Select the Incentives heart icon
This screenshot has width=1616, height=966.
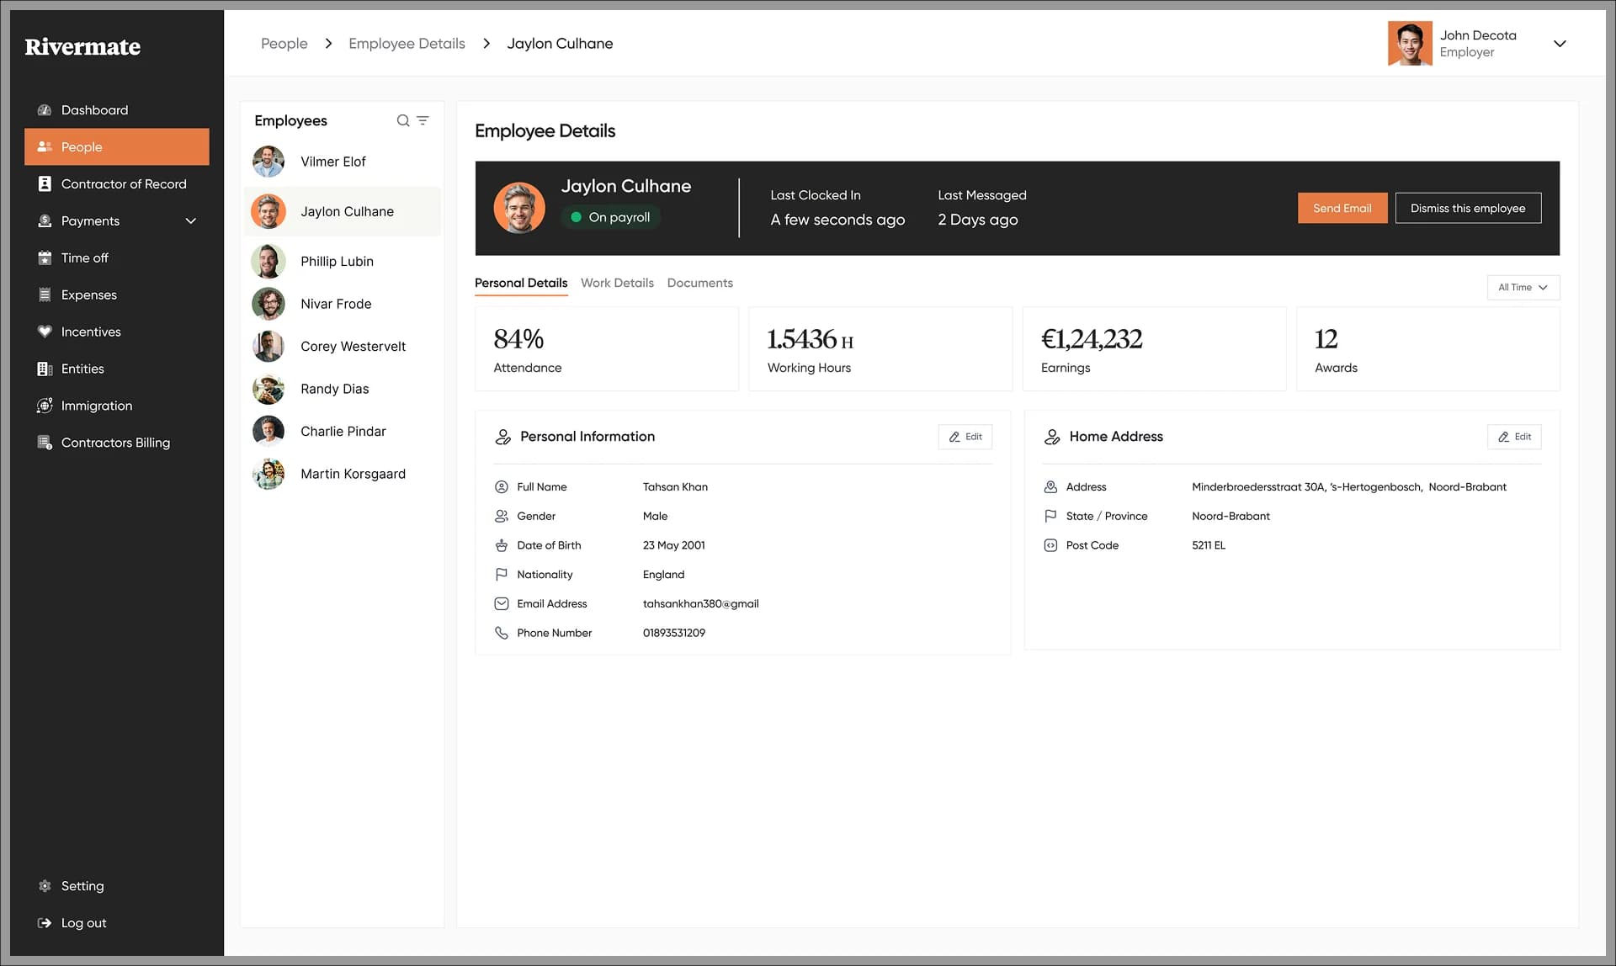point(44,332)
